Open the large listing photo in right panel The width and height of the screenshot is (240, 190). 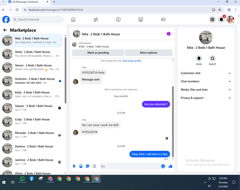[206, 38]
